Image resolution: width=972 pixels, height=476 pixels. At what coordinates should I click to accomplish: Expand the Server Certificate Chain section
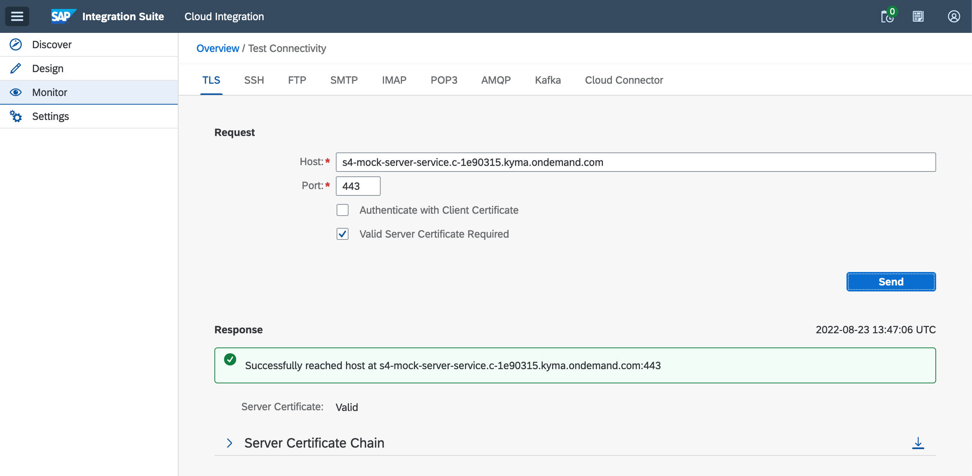pos(229,443)
